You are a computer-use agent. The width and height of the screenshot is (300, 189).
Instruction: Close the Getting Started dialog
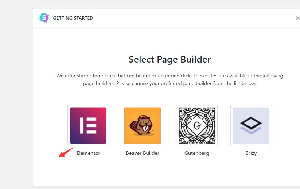(x=297, y=18)
